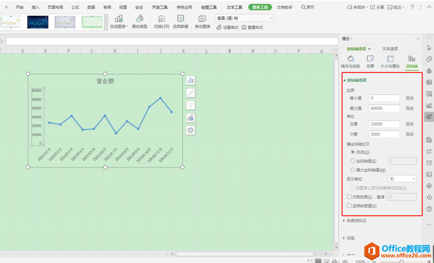434x263 pixels.
Task: Open the 绘图工具 ribbon tab
Action: 209,7
